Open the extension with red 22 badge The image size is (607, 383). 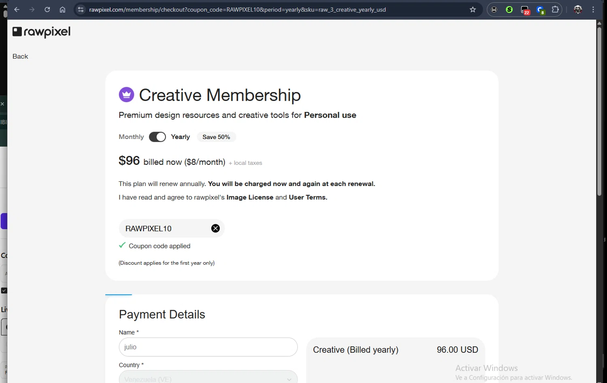click(x=525, y=10)
